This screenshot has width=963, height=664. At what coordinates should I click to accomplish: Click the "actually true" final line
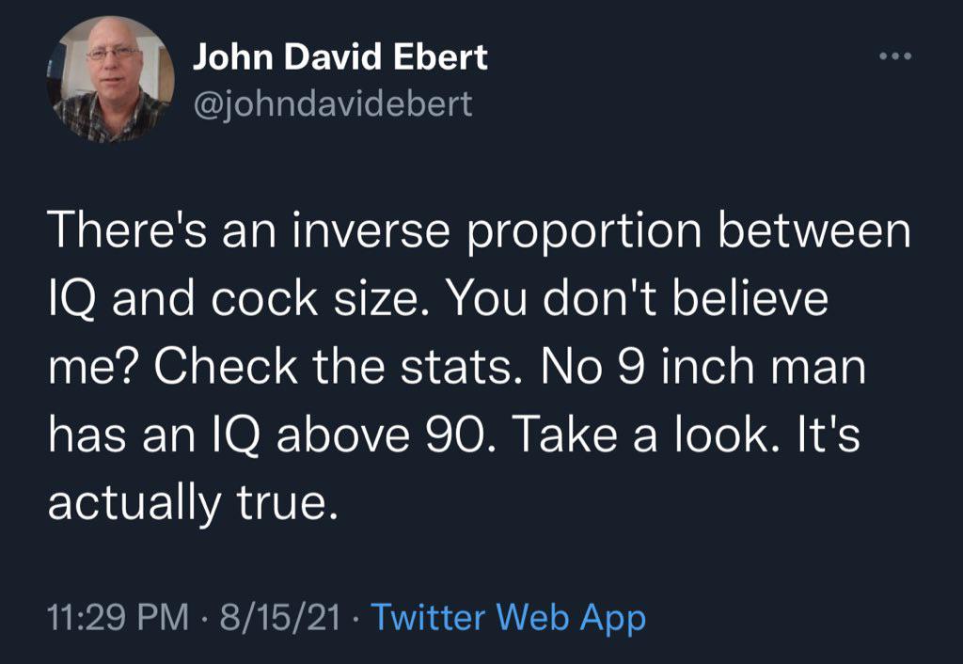coord(191,504)
